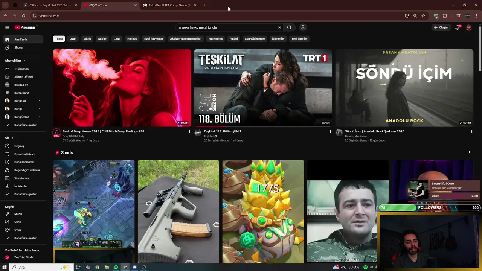The image size is (482, 271).
Task: Go to Ana Sayfa in sidebar
Action: pos(23,39)
